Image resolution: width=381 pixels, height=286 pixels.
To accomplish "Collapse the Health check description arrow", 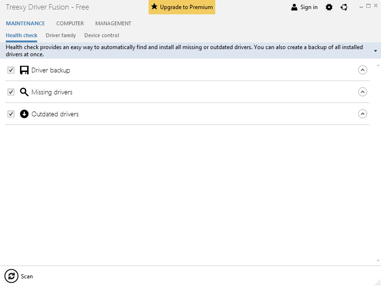I will click(376, 51).
